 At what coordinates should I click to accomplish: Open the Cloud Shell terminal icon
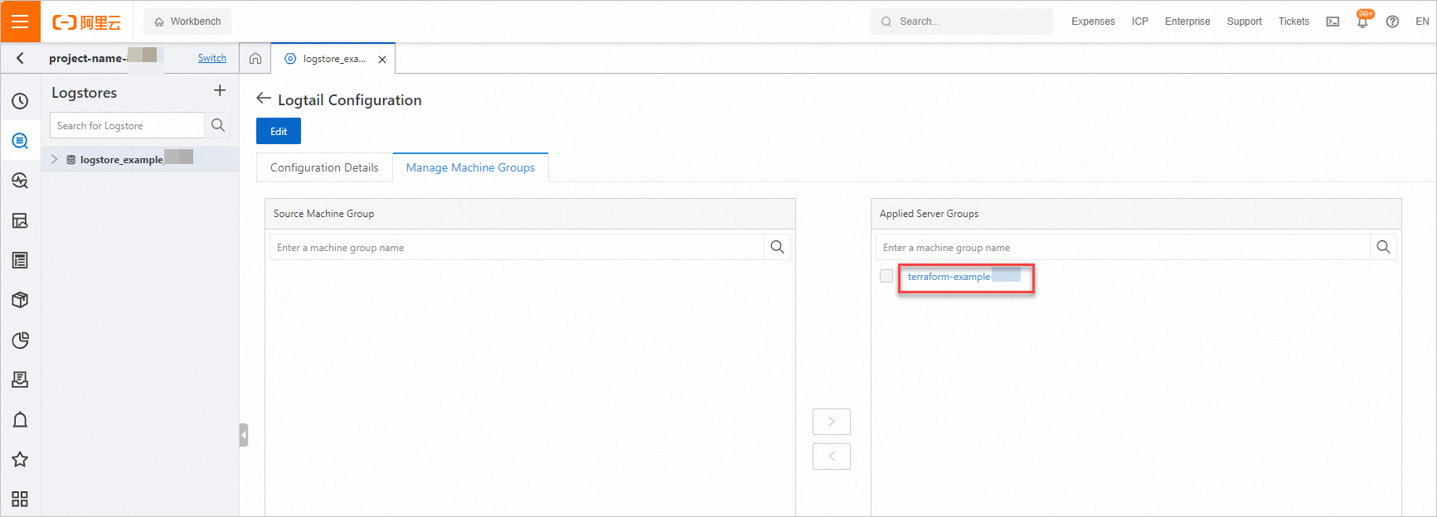pos(1333,22)
